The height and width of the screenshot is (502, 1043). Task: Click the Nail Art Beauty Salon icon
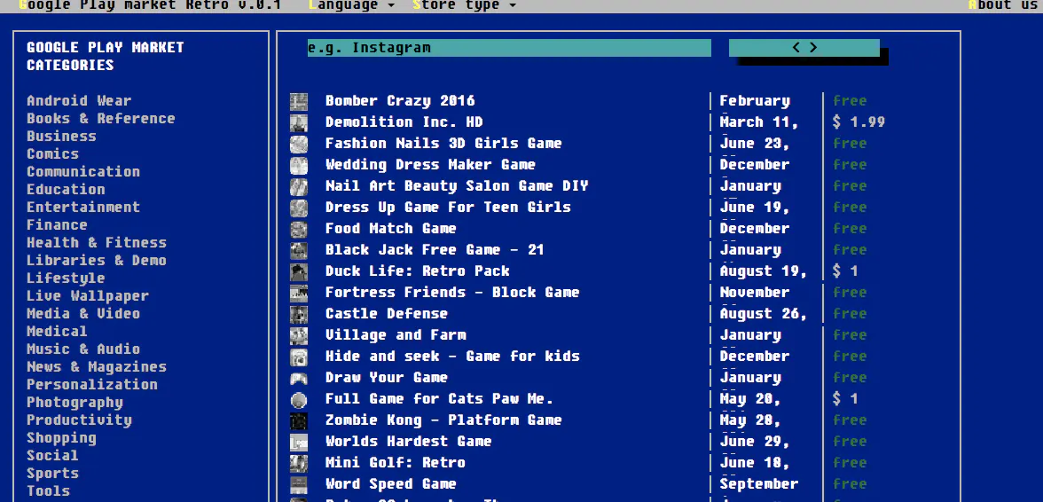299,186
